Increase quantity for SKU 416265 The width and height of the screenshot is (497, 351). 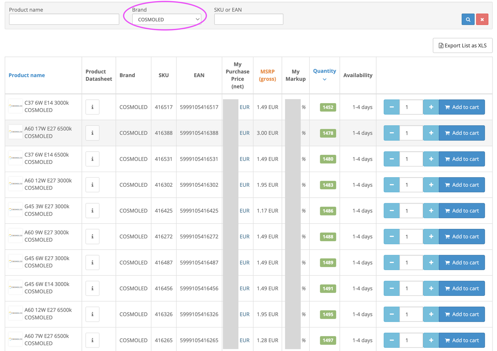pos(431,340)
